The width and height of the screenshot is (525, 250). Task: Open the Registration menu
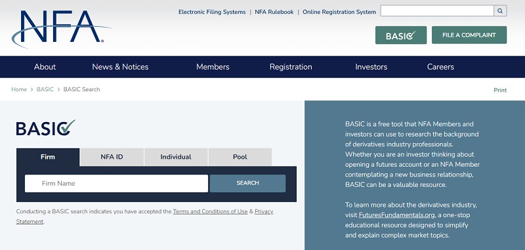(x=291, y=67)
